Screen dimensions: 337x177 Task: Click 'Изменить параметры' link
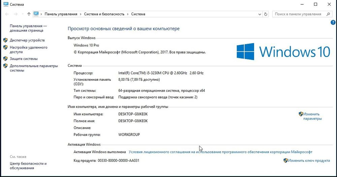click(312, 116)
